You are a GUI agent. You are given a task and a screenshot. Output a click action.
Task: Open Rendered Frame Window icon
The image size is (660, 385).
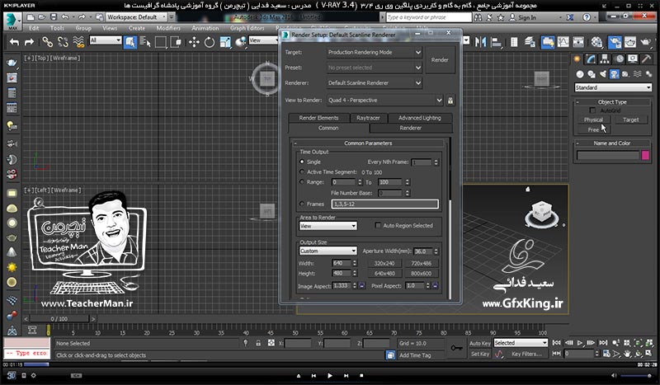(630, 42)
